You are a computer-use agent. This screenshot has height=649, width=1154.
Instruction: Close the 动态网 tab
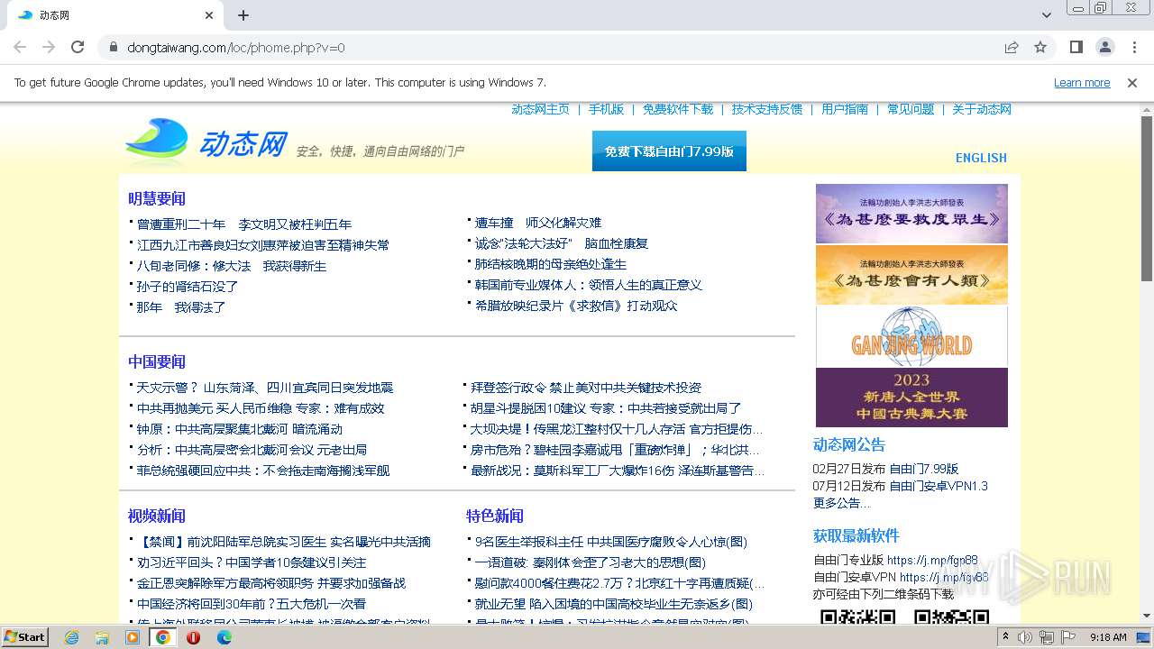coord(209,15)
